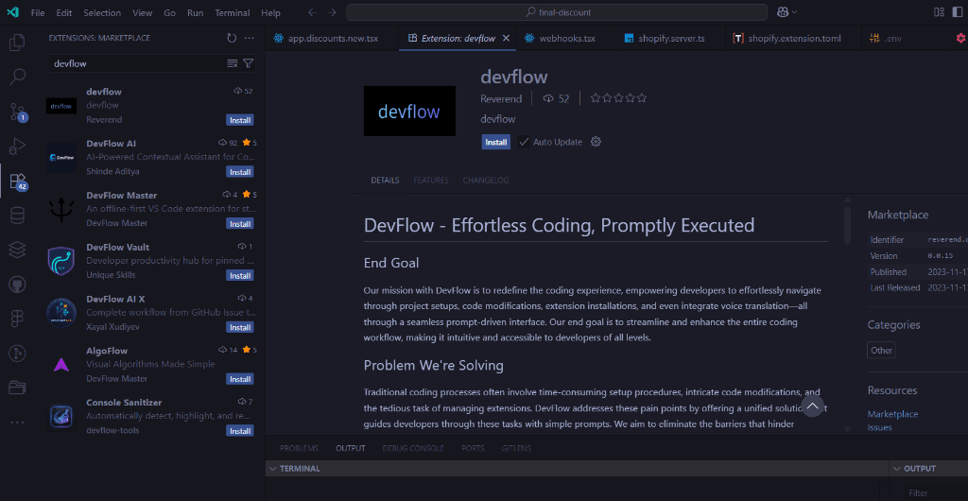Install DevFlow Vault extension from list
This screenshot has width=968, height=501.
[x=239, y=275]
